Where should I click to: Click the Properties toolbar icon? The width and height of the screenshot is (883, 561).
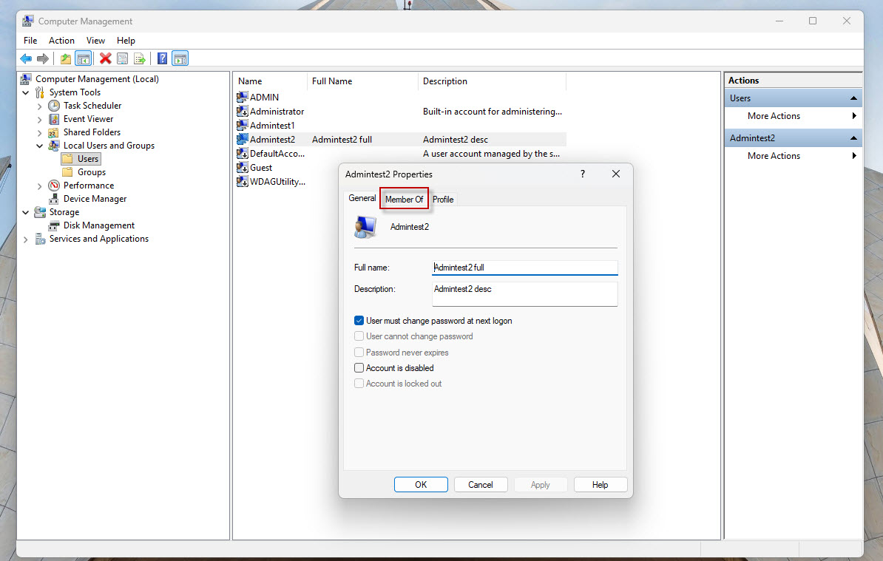point(122,58)
